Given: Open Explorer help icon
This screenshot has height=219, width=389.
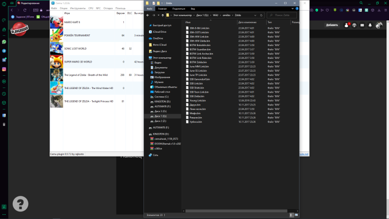Looking at the screenshot, I should [297, 8].
